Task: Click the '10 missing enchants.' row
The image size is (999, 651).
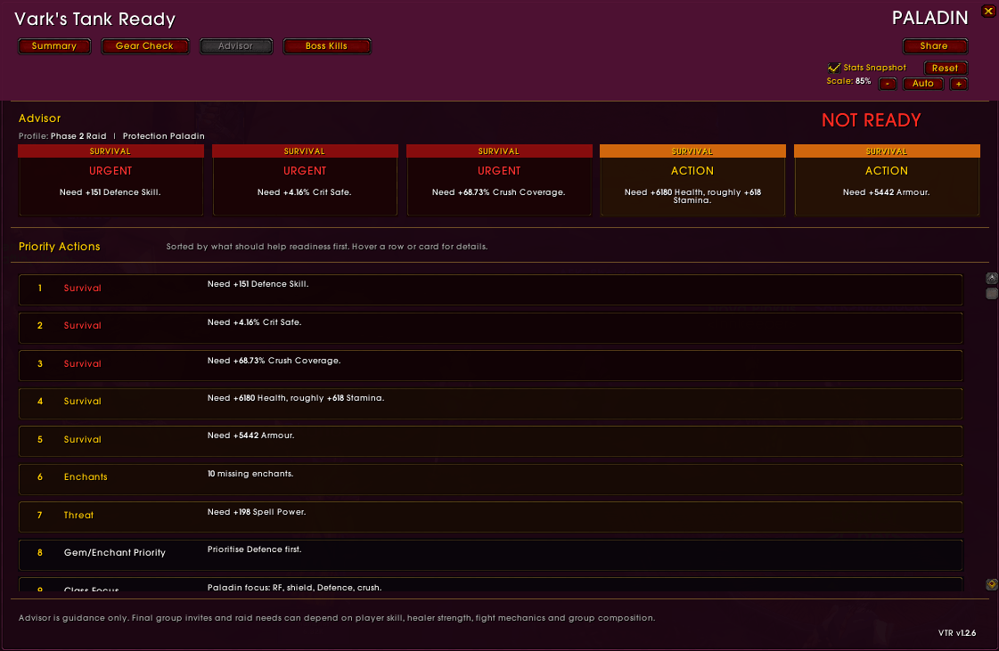Action: pos(490,480)
